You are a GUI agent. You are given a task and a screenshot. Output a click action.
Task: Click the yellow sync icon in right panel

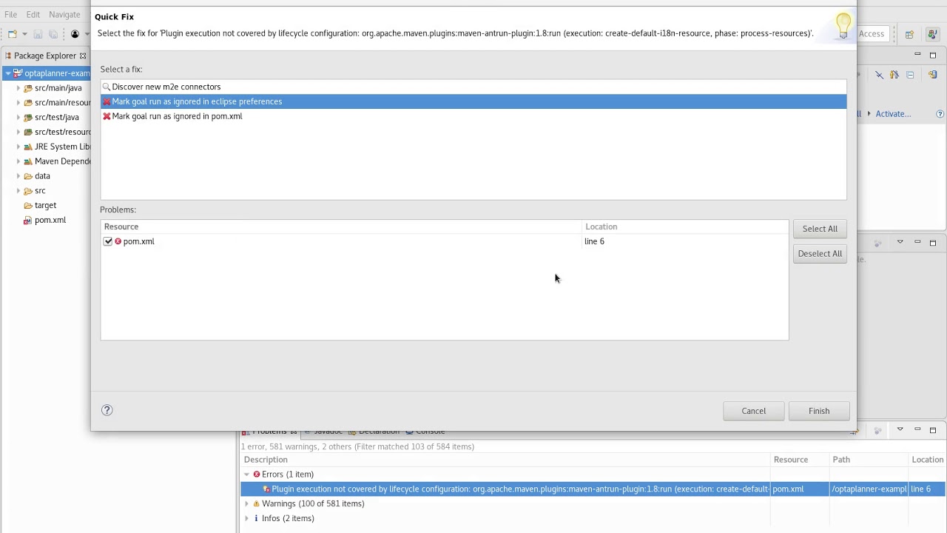932,75
